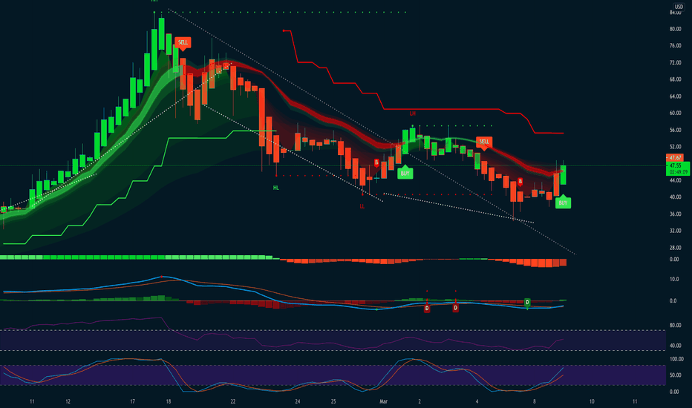The height and width of the screenshot is (408, 692).
Task: Click the 36.00 price axis label
Action: pos(675,214)
